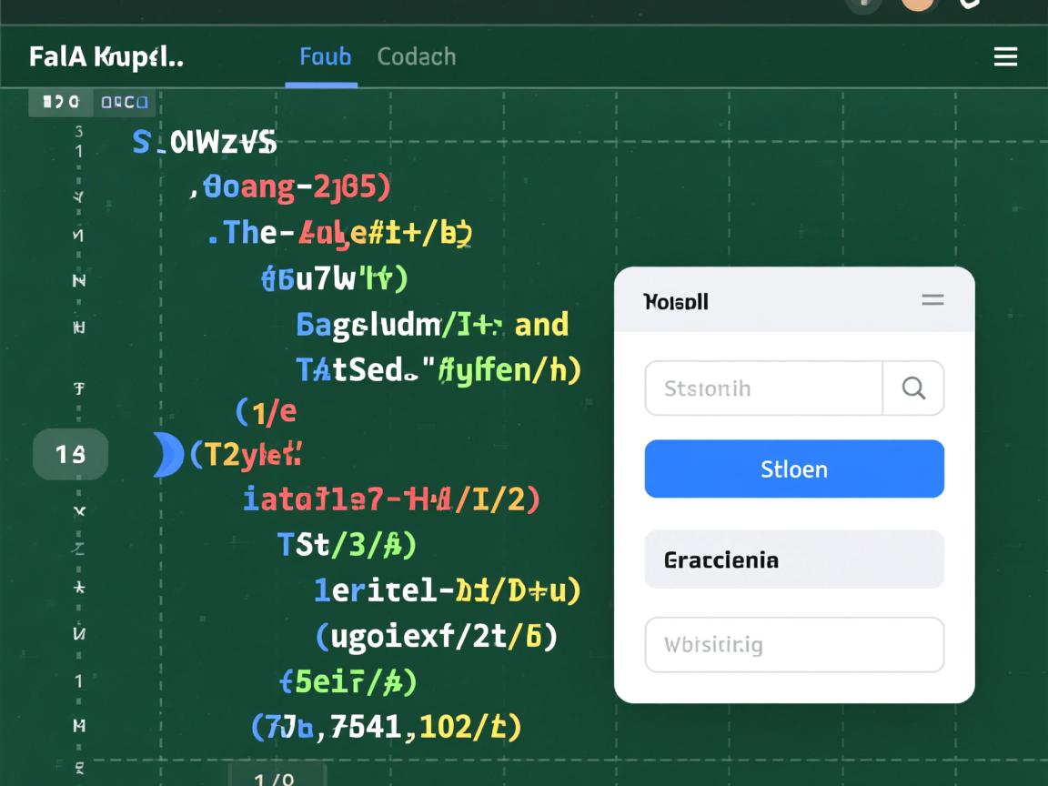Select the highlighted line number 15 badge
This screenshot has width=1048, height=786.
tap(70, 454)
